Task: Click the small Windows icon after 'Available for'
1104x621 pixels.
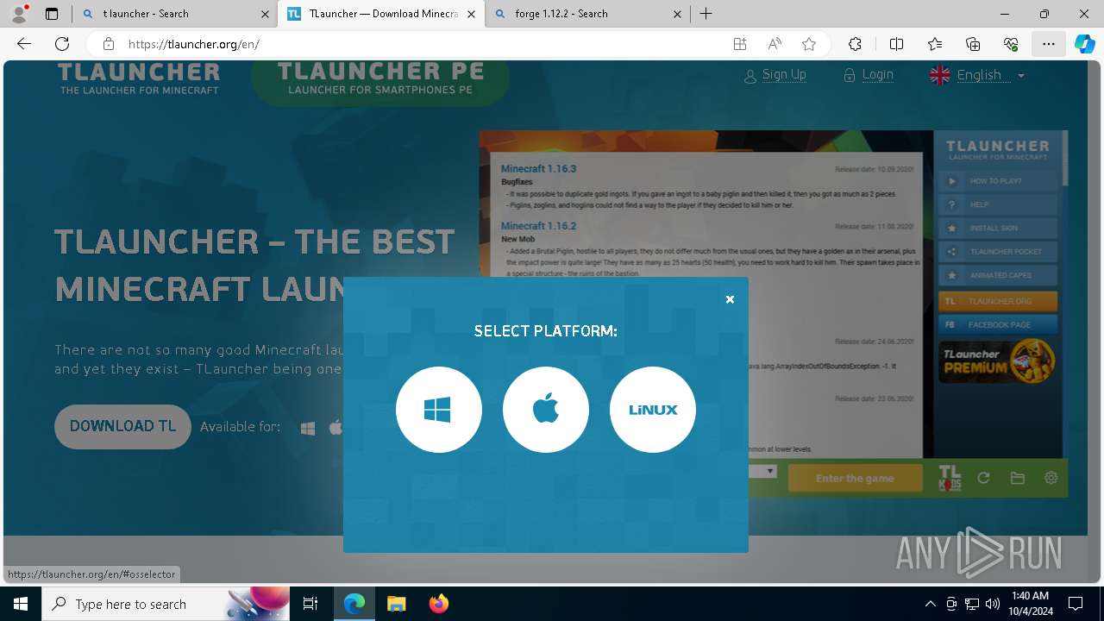Action: click(x=308, y=428)
